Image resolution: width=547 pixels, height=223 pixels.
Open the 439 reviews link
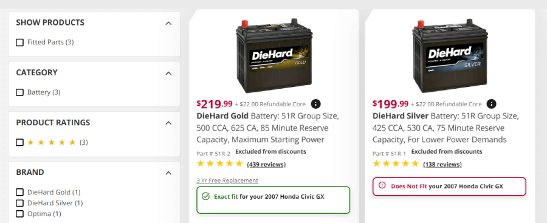(x=266, y=165)
